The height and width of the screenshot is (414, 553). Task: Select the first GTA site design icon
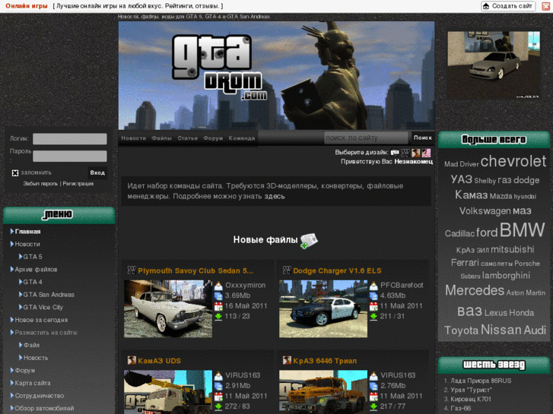point(395,153)
